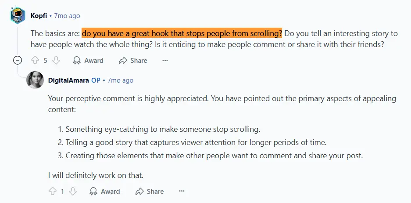The image size is (411, 203).
Task: Visit DigitalAmara's username link
Action: (68, 80)
